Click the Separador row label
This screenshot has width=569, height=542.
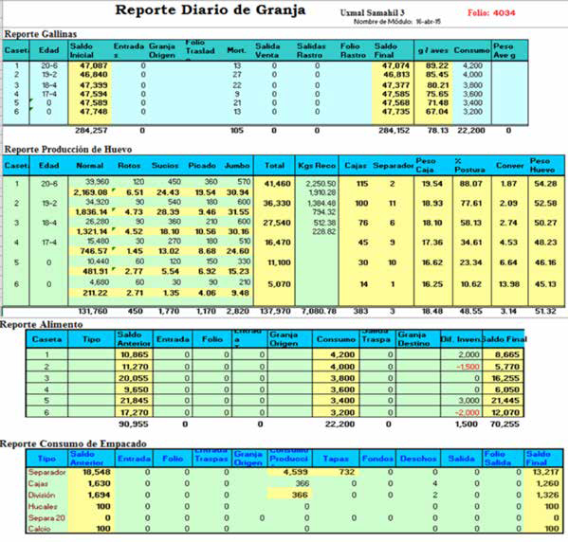click(46, 473)
